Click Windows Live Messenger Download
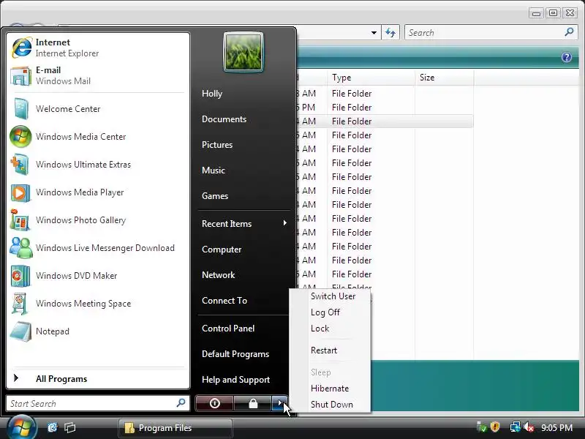The image size is (585, 439). point(98,248)
